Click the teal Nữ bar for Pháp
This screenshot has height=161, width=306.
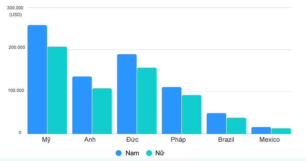point(191,114)
